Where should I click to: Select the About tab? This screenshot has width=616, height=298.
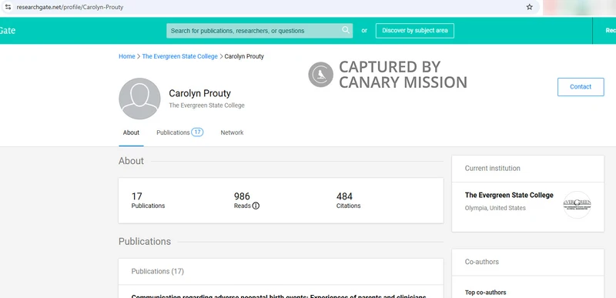pyautogui.click(x=131, y=132)
